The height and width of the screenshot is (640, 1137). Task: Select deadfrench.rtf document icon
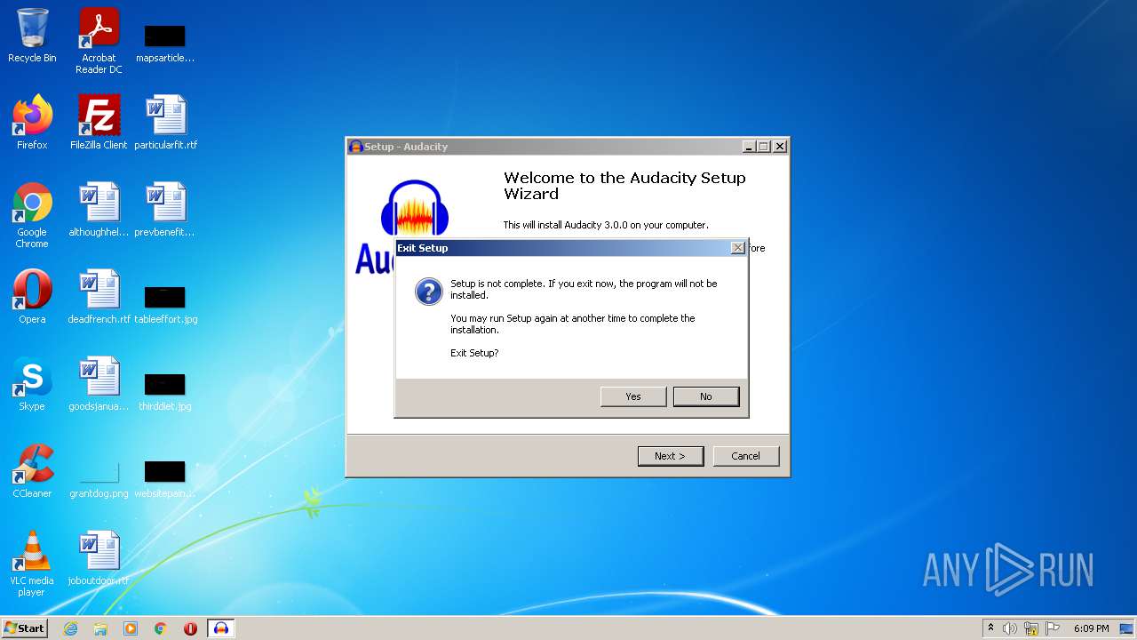pyautogui.click(x=99, y=297)
